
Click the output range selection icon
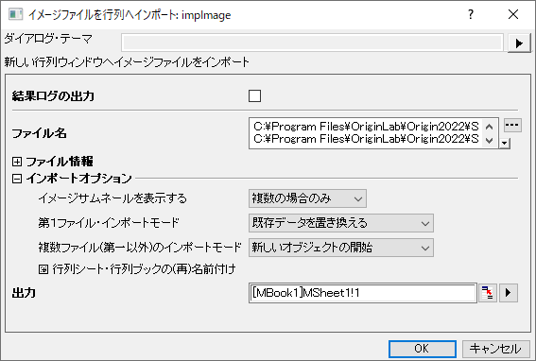tap(487, 293)
